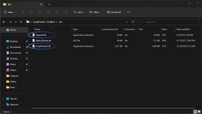The height and width of the screenshot is (114, 202).
Task: Go forward with the right arrow
Action: coord(10,22)
